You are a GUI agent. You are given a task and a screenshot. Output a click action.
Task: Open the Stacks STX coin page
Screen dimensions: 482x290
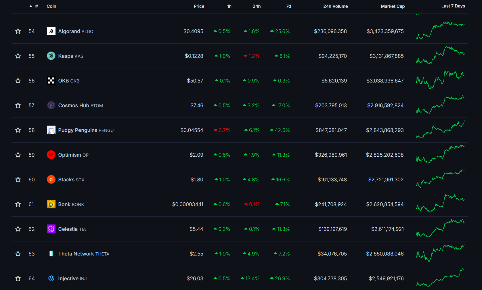click(x=71, y=180)
